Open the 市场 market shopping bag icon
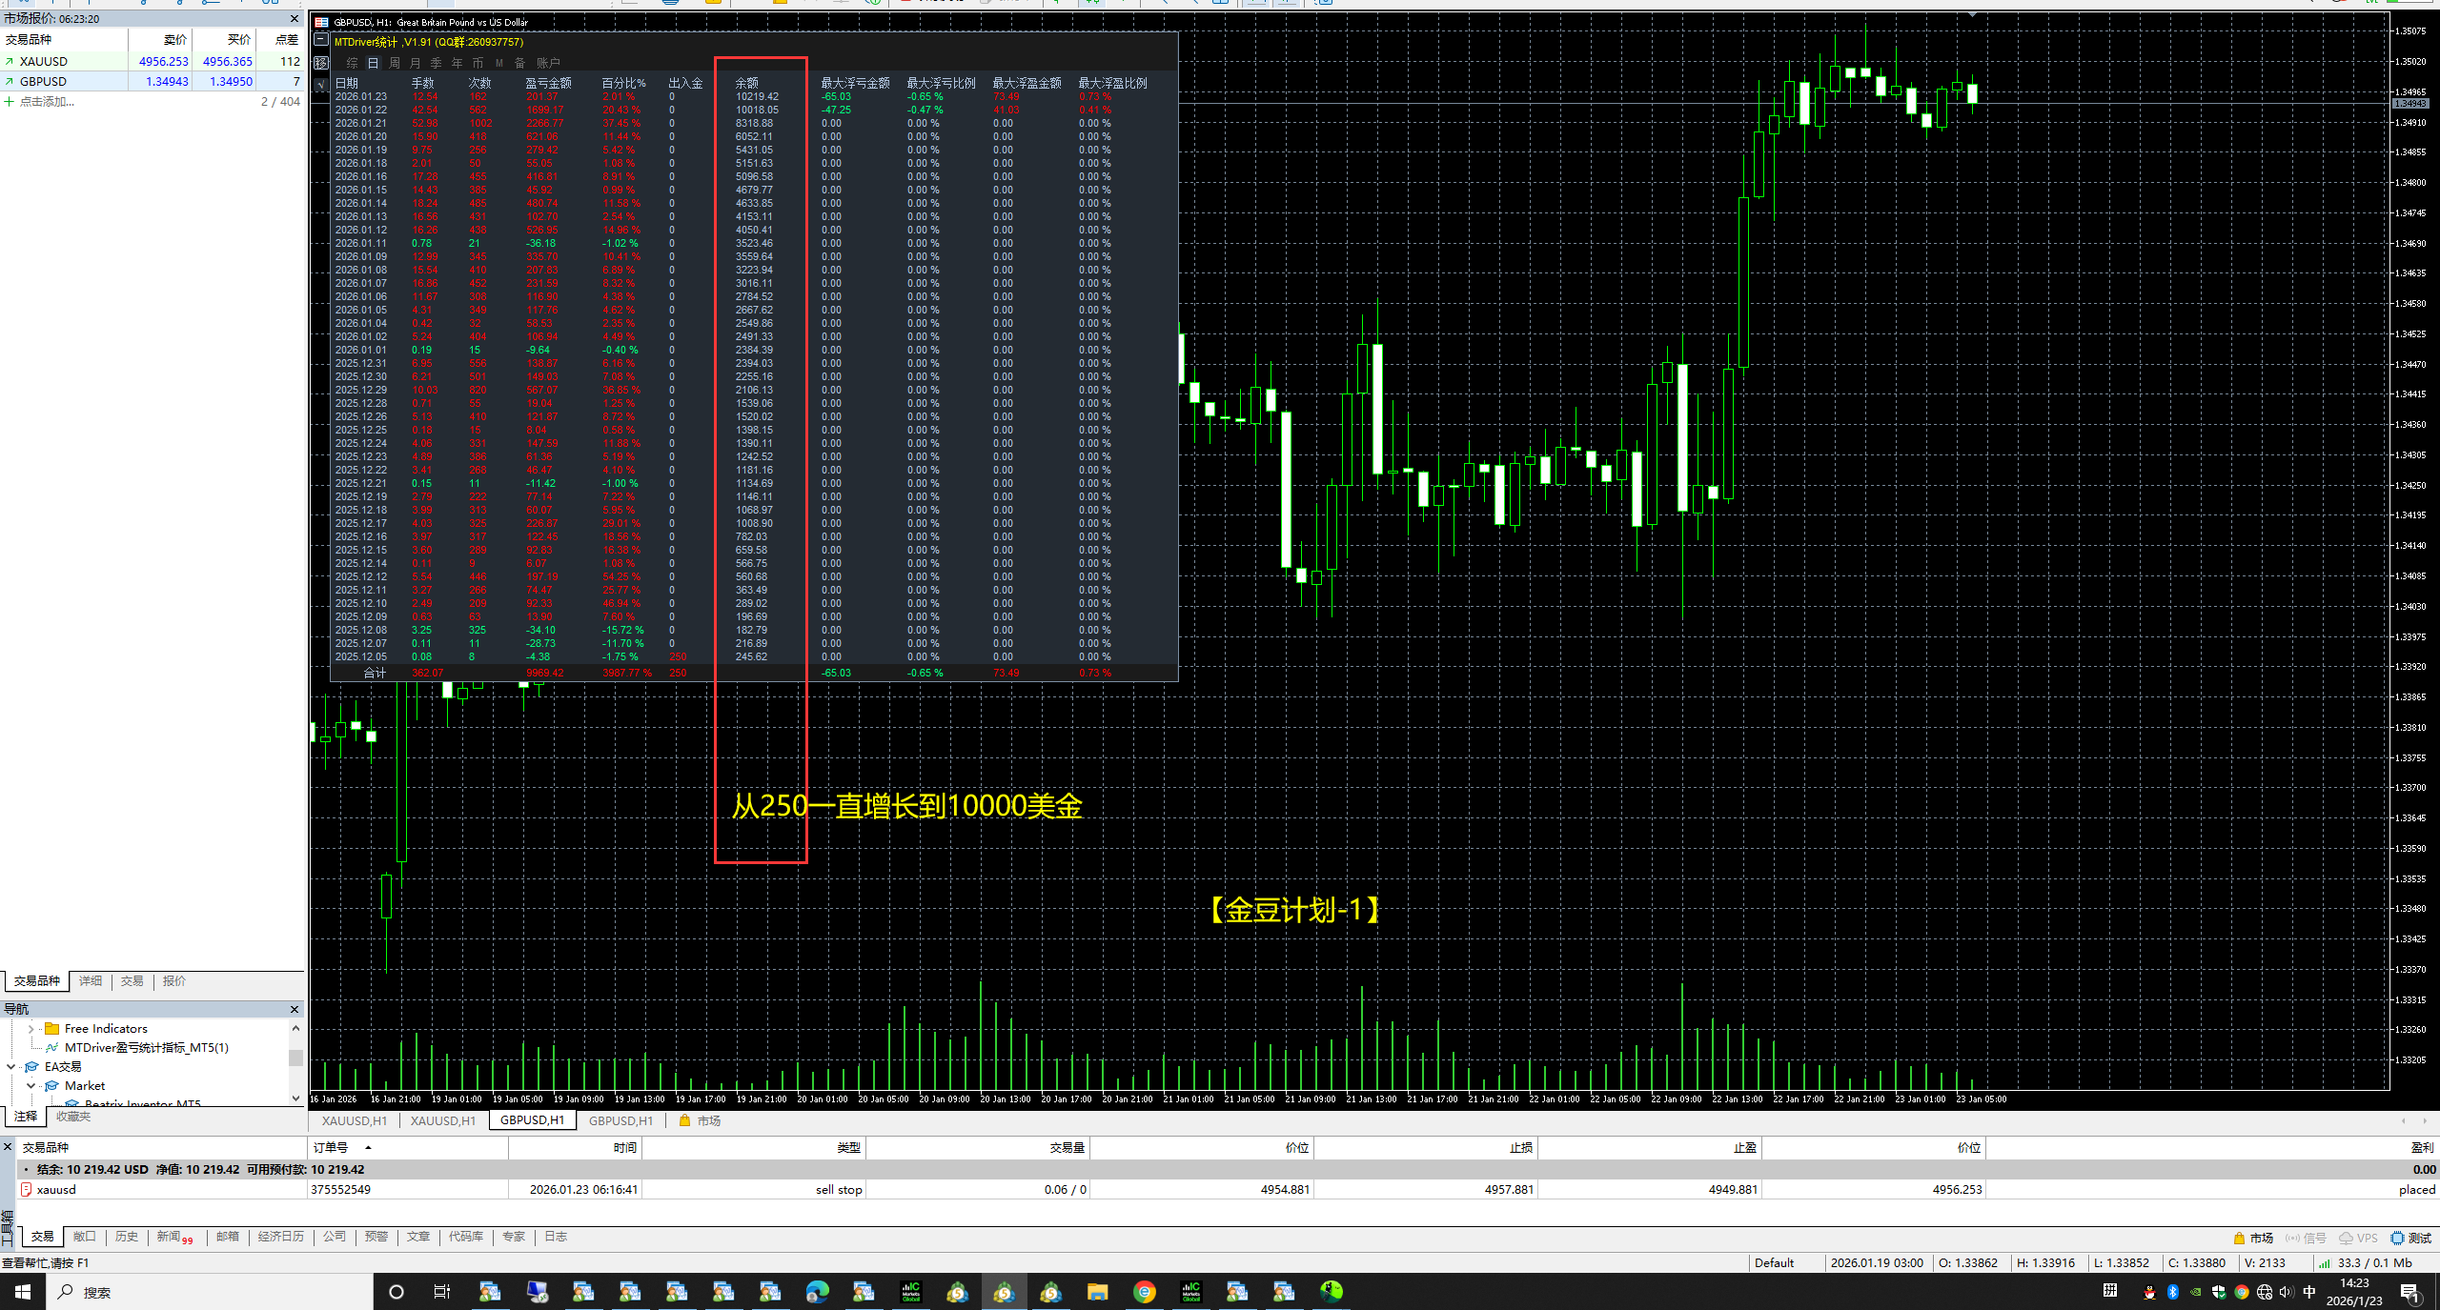Image resolution: width=2440 pixels, height=1310 pixels. pos(684,1120)
